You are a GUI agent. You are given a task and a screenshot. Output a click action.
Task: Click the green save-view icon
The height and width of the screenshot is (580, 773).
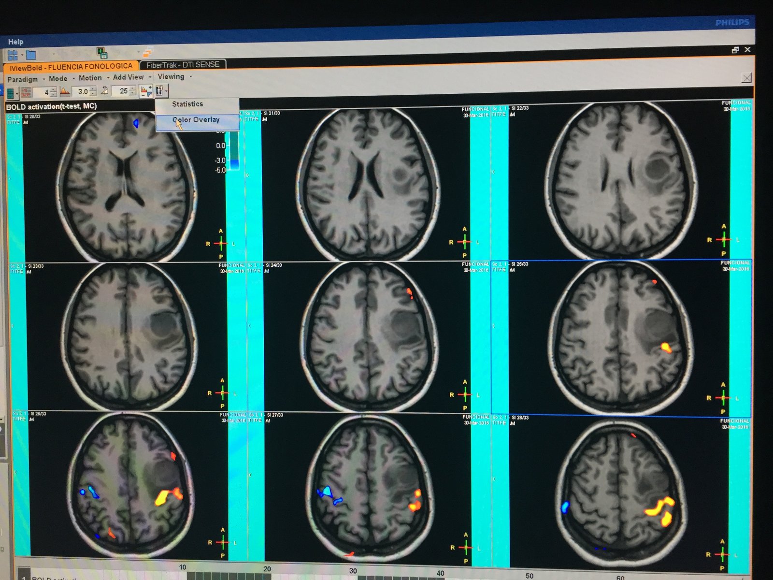tap(102, 53)
